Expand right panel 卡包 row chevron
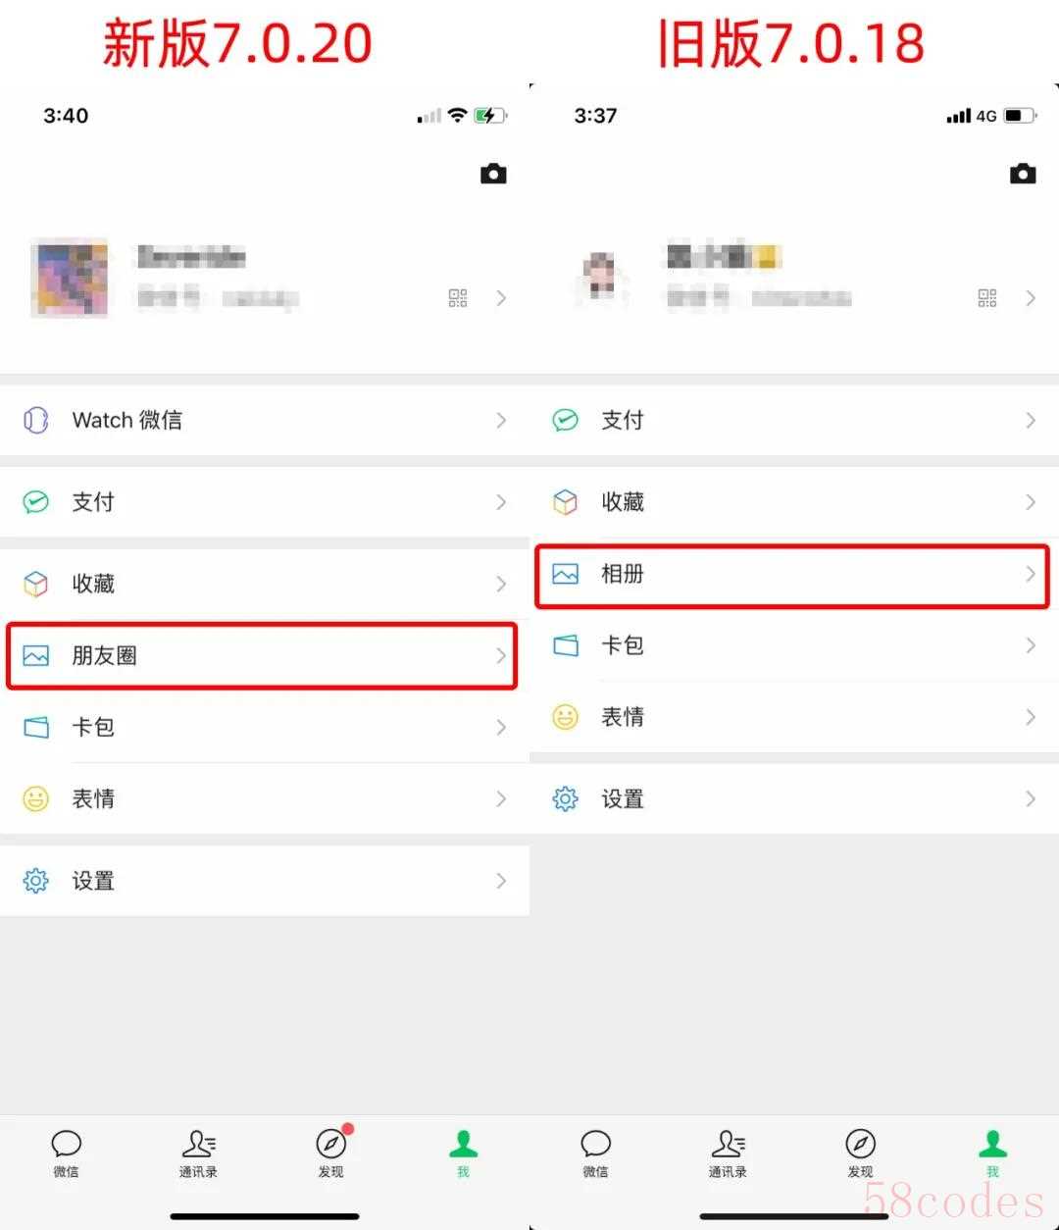The height and width of the screenshot is (1230, 1059). 1031,645
